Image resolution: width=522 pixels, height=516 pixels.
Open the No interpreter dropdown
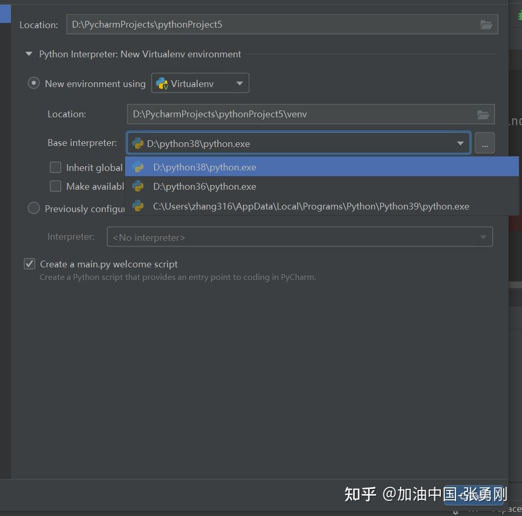pyautogui.click(x=300, y=237)
